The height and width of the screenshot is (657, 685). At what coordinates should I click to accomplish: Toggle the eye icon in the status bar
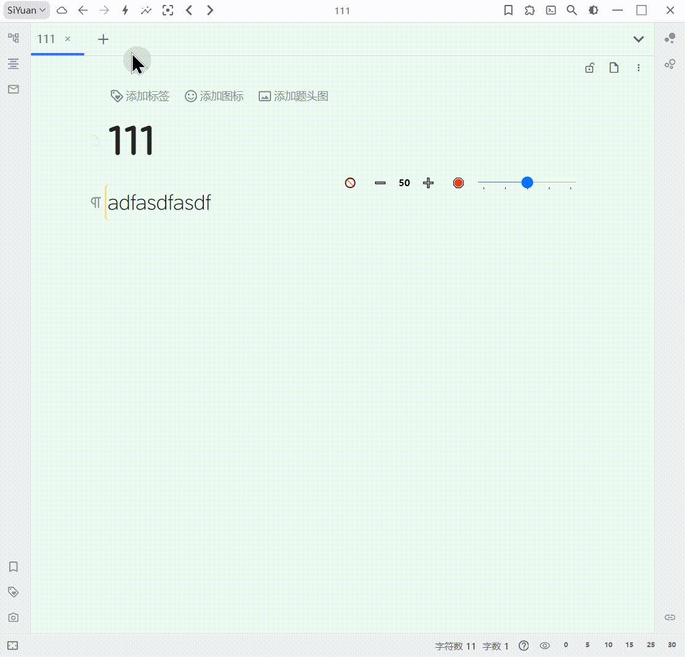click(x=545, y=645)
